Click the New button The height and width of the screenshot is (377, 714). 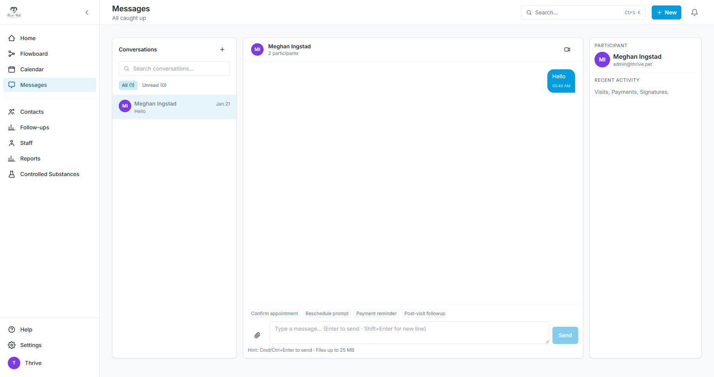pyautogui.click(x=667, y=12)
